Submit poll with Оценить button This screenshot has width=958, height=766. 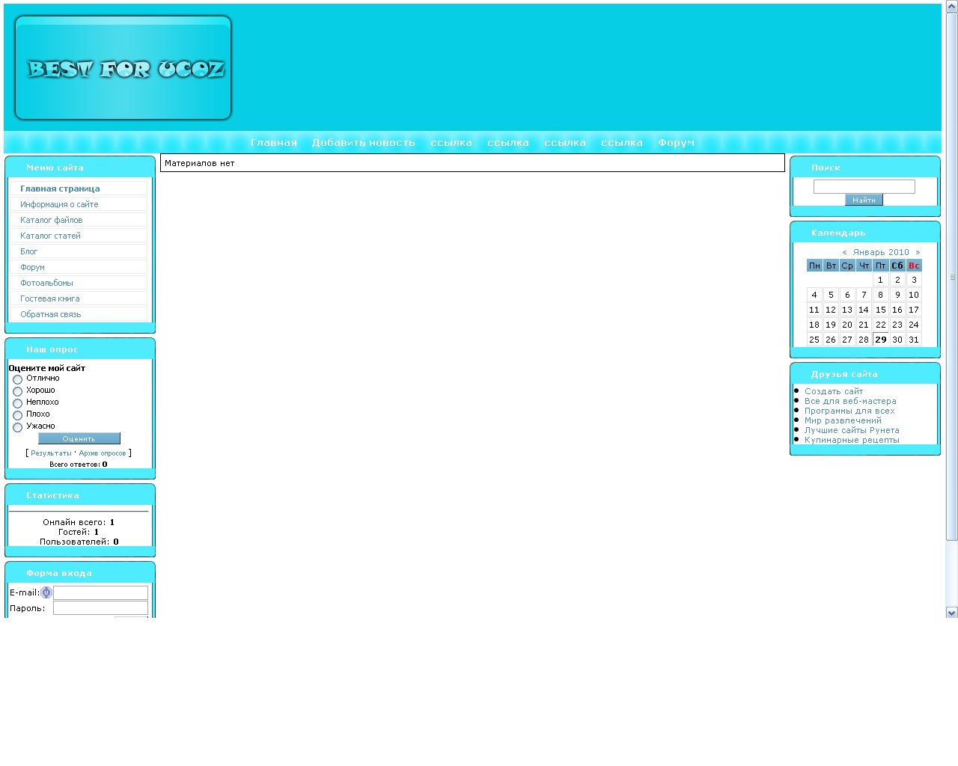[x=79, y=439]
